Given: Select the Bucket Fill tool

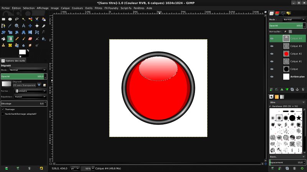Looking at the screenshot, I should click(3, 39).
